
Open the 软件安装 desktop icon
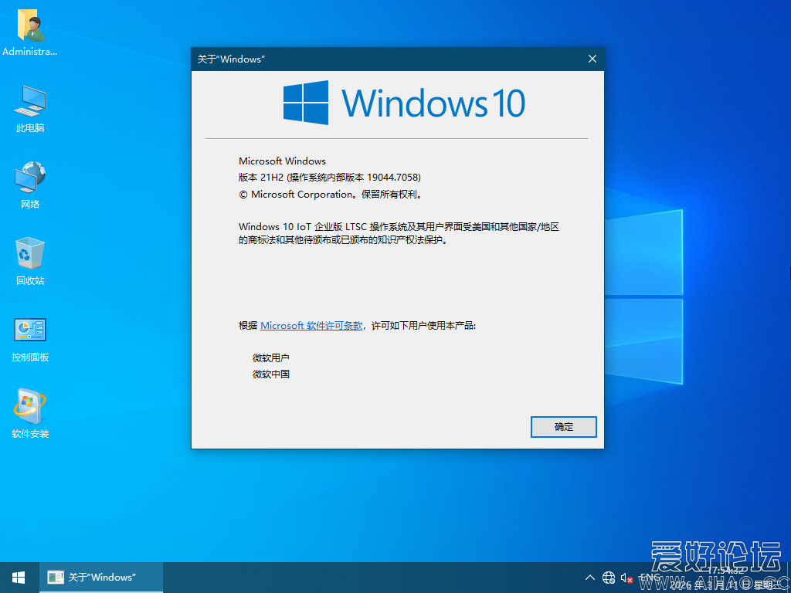tap(30, 414)
